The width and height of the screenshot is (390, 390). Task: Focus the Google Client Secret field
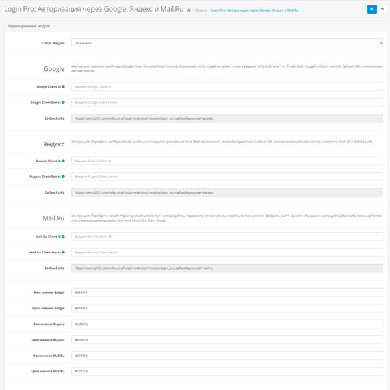[227, 103]
